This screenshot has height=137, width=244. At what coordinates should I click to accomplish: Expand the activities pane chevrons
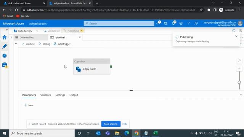pyautogui.click(x=16, y=43)
